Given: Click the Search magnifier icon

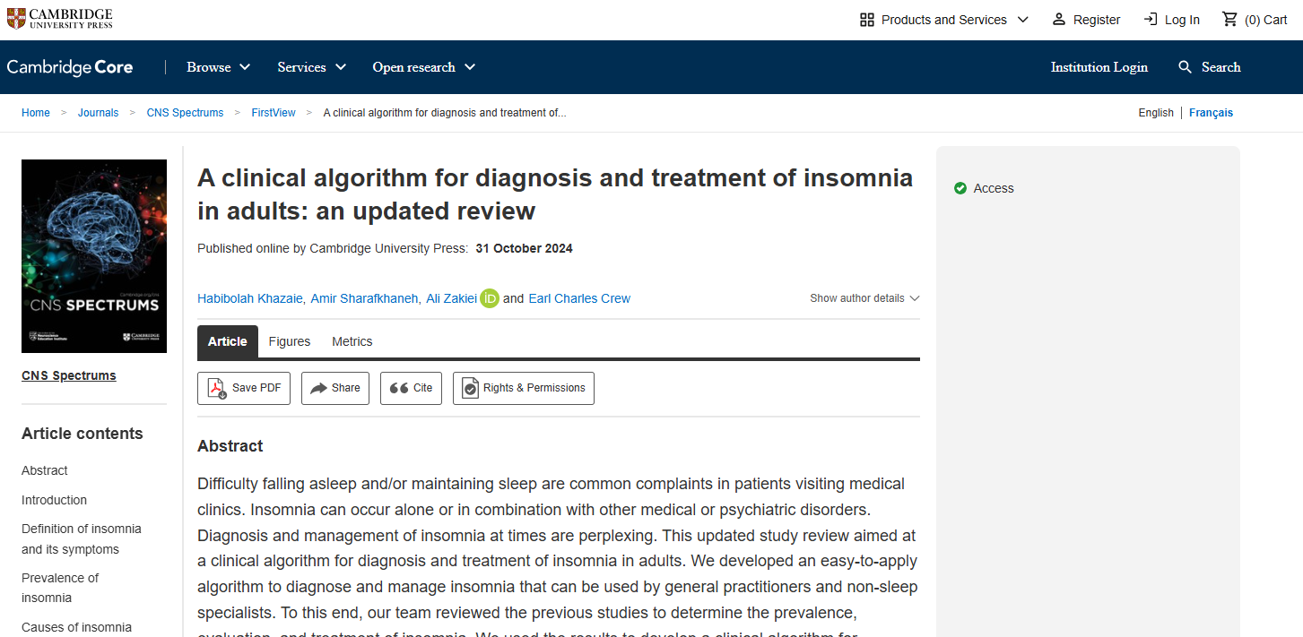Looking at the screenshot, I should tap(1186, 67).
